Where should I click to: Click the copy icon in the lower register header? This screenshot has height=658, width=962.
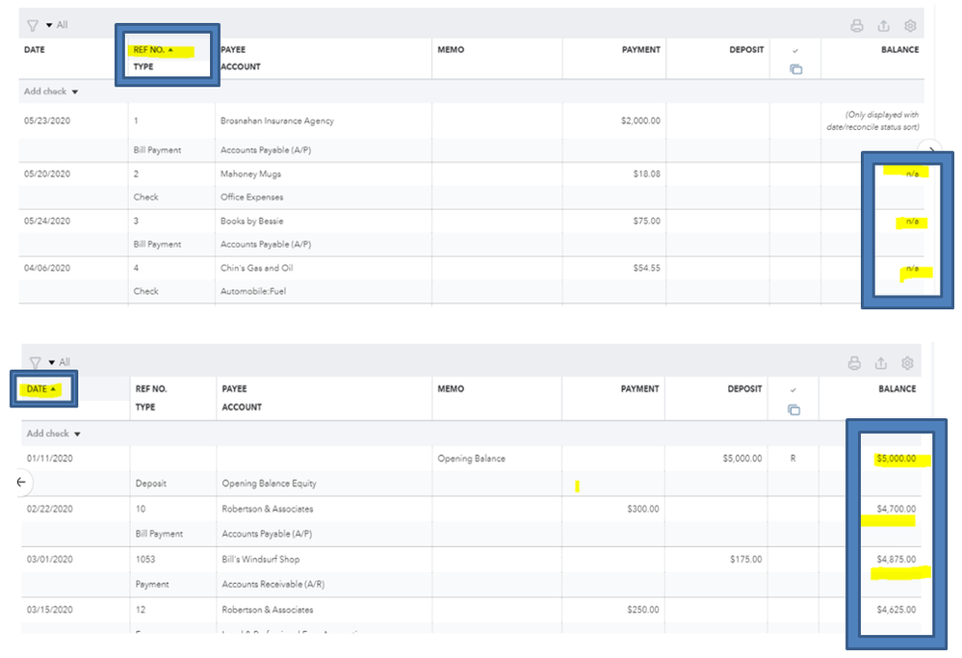(793, 409)
